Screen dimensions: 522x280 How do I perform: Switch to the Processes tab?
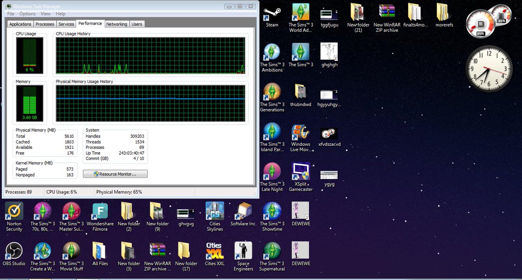[x=45, y=24]
